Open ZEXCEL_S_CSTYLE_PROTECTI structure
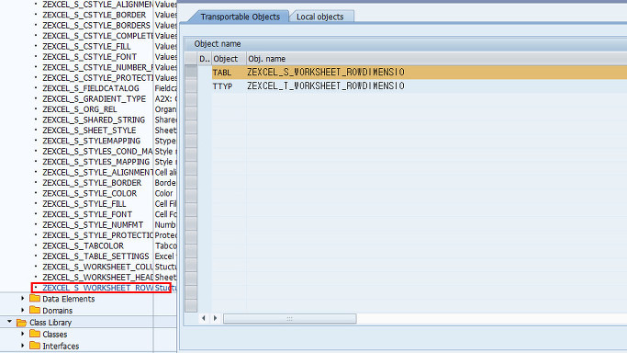 [x=98, y=78]
